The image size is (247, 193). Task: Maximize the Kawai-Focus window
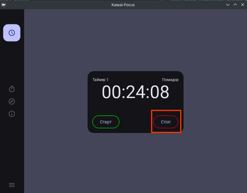[x=235, y=5]
